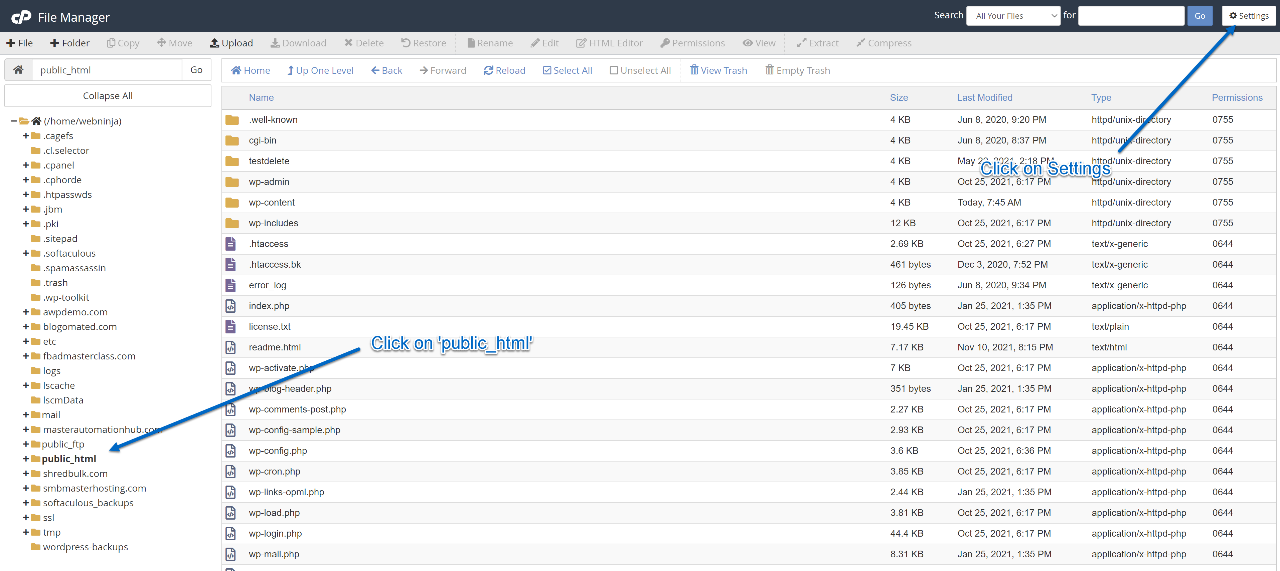Open Settings with the gear button
Image resolution: width=1280 pixels, height=571 pixels.
coord(1249,16)
